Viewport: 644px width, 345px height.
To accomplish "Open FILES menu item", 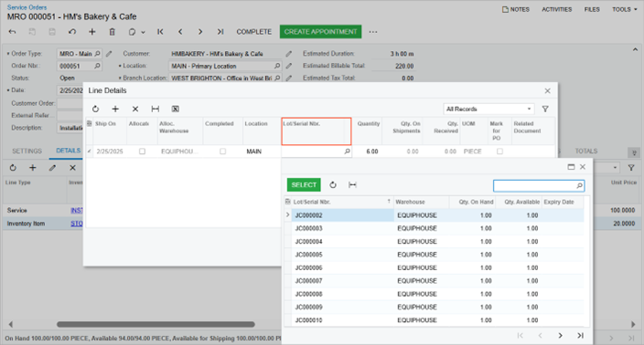I will pos(592,9).
